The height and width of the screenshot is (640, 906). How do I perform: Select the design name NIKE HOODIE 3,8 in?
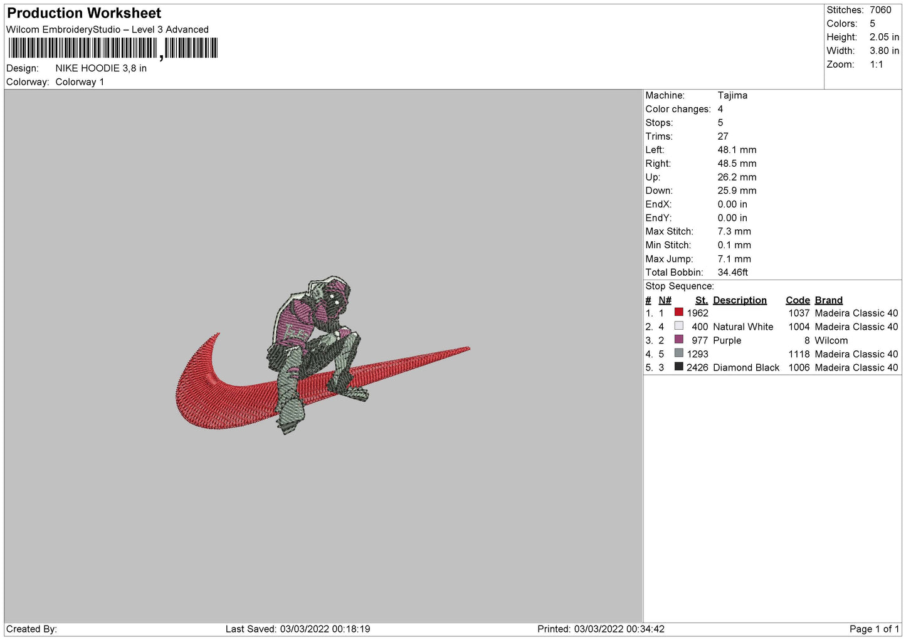point(101,68)
